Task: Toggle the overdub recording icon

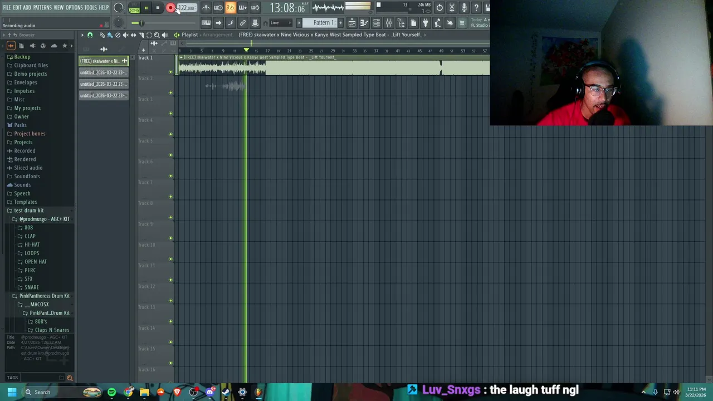Action: tap(243, 8)
